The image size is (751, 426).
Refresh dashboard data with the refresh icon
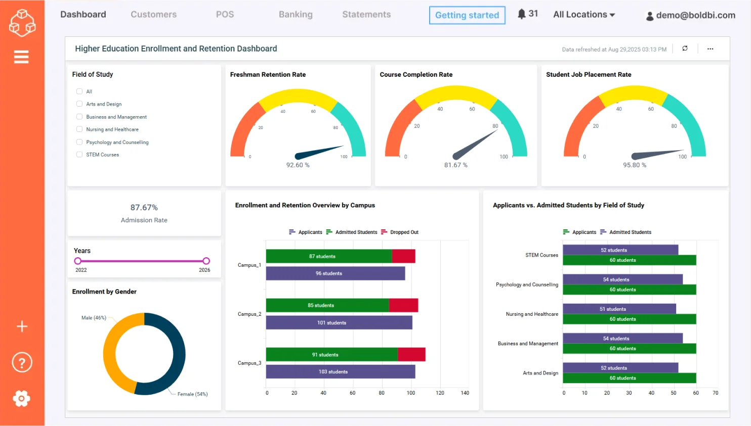(x=685, y=49)
